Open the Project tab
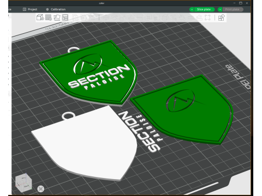This screenshot has width=262, height=196. (30, 9)
